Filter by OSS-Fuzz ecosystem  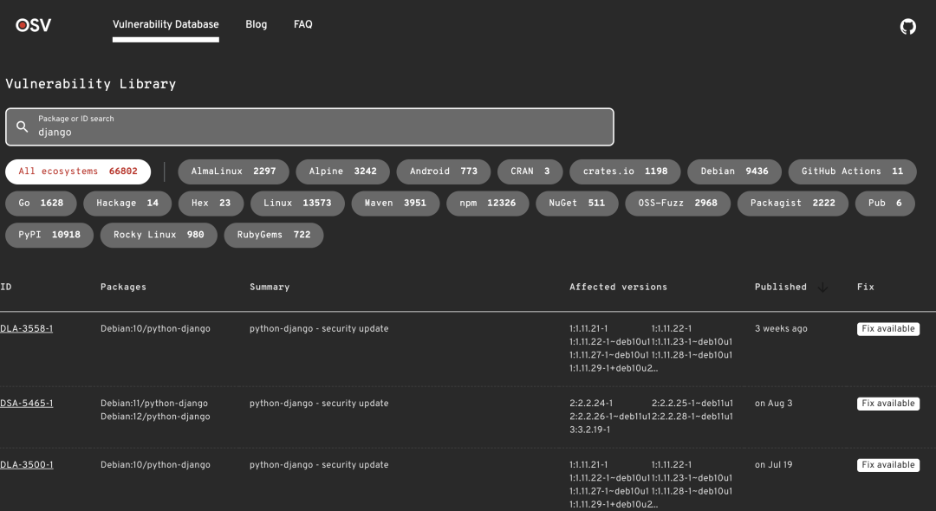[x=678, y=204]
